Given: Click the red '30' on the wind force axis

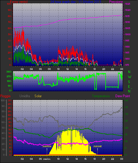Looking at the screenshot, I should pos(9,47).
